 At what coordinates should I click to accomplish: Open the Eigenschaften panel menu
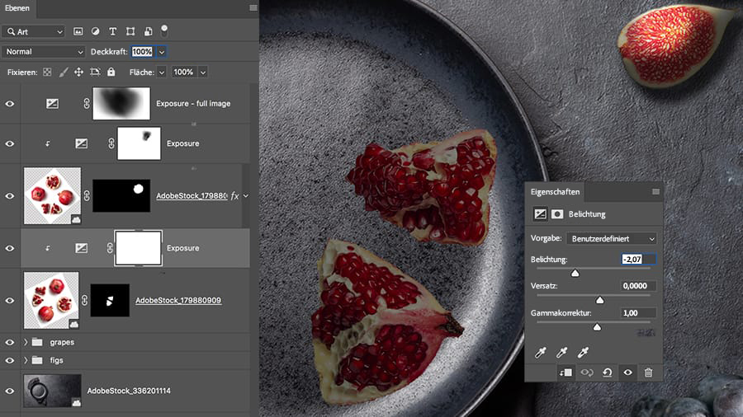[x=655, y=191]
